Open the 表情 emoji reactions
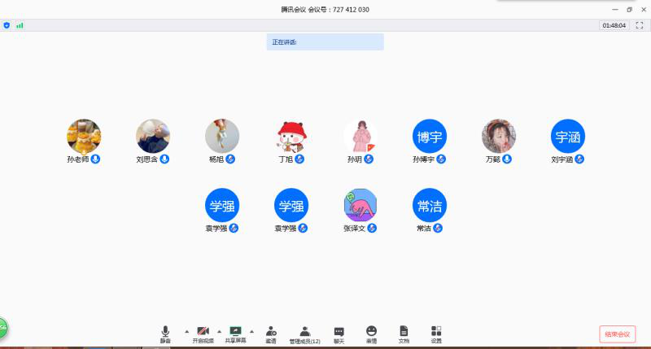The image size is (651, 349). [371, 334]
